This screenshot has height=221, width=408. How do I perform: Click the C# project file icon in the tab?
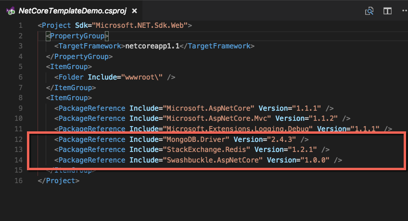click(10, 11)
